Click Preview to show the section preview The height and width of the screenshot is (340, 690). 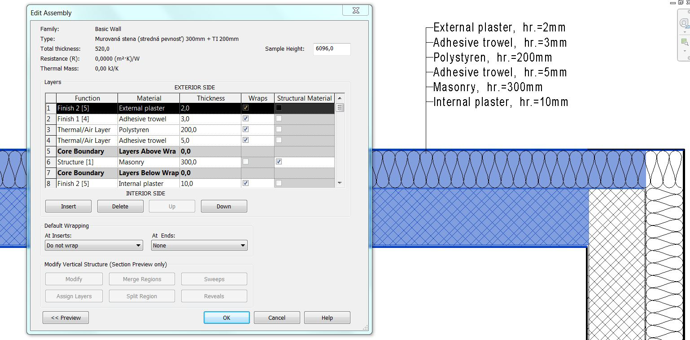coord(65,317)
